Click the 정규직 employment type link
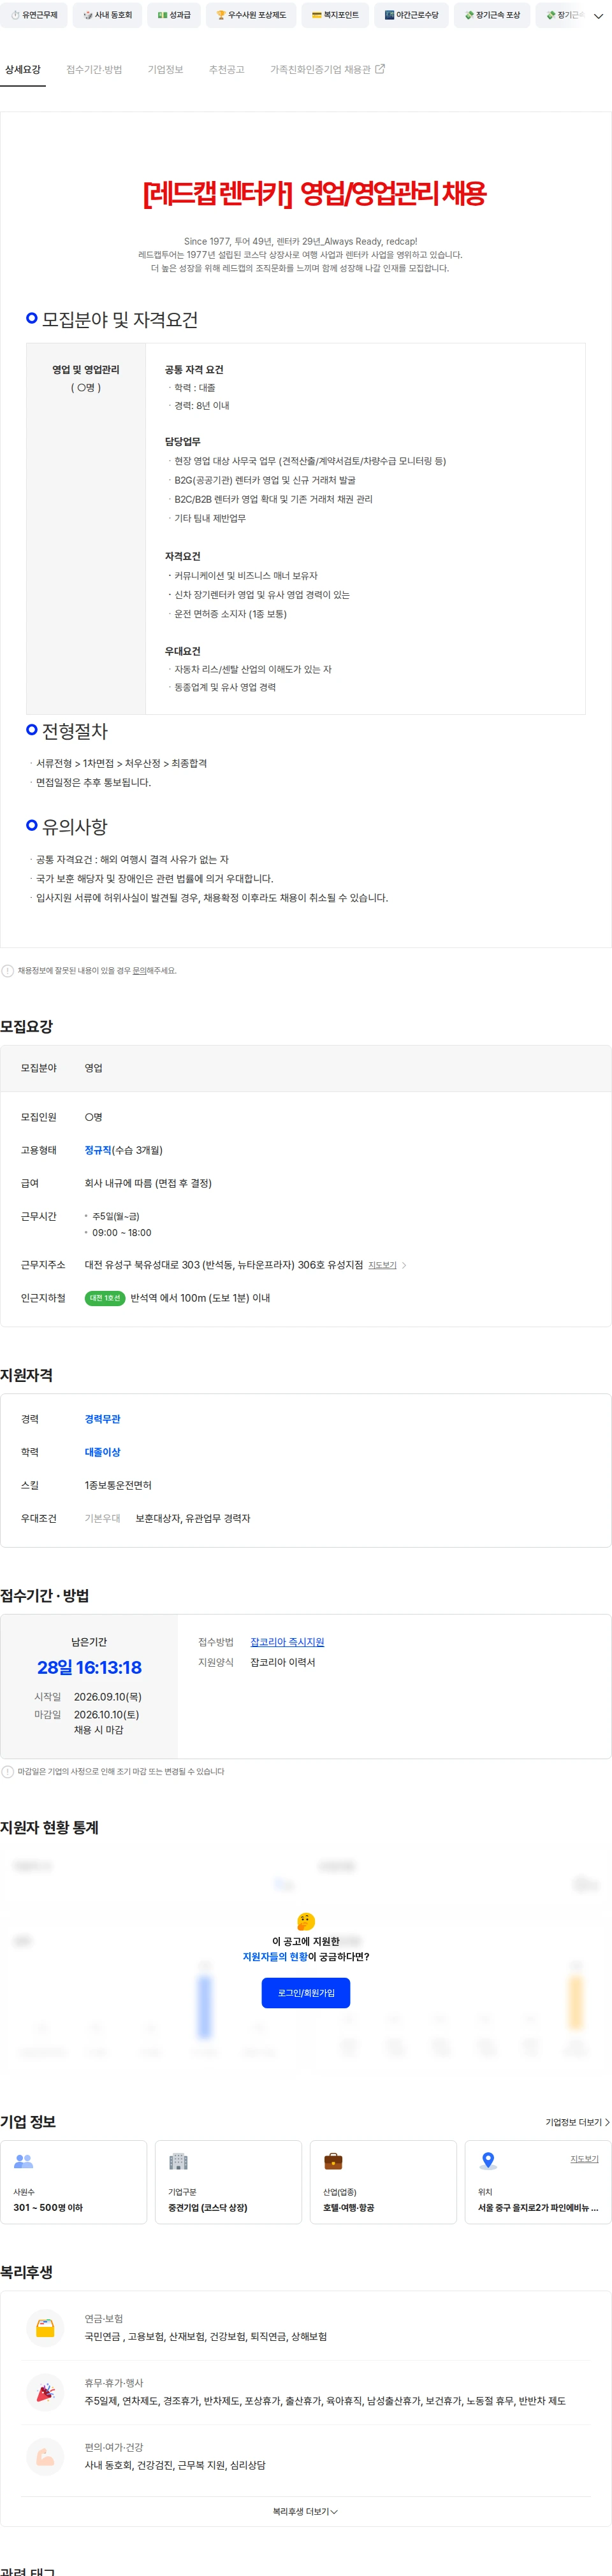The height and width of the screenshot is (2576, 612). tap(98, 1150)
